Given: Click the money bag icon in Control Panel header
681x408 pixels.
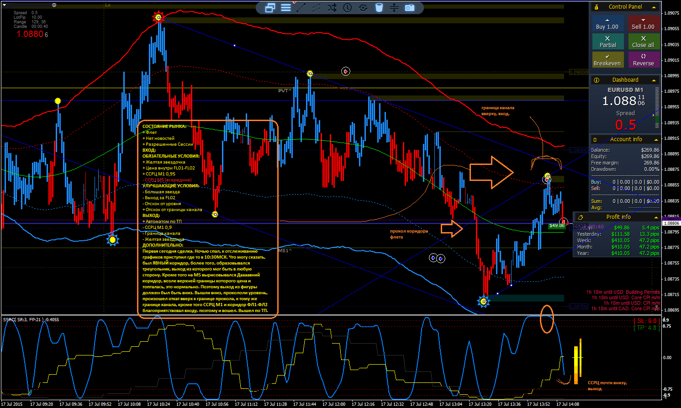Looking at the screenshot, I should [x=597, y=7].
